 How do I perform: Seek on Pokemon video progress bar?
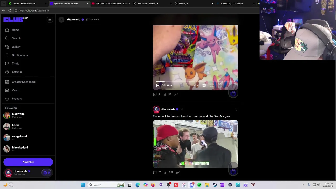coord(195,82)
